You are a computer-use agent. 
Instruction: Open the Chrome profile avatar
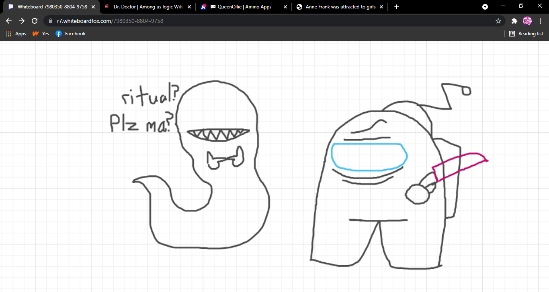coord(527,21)
